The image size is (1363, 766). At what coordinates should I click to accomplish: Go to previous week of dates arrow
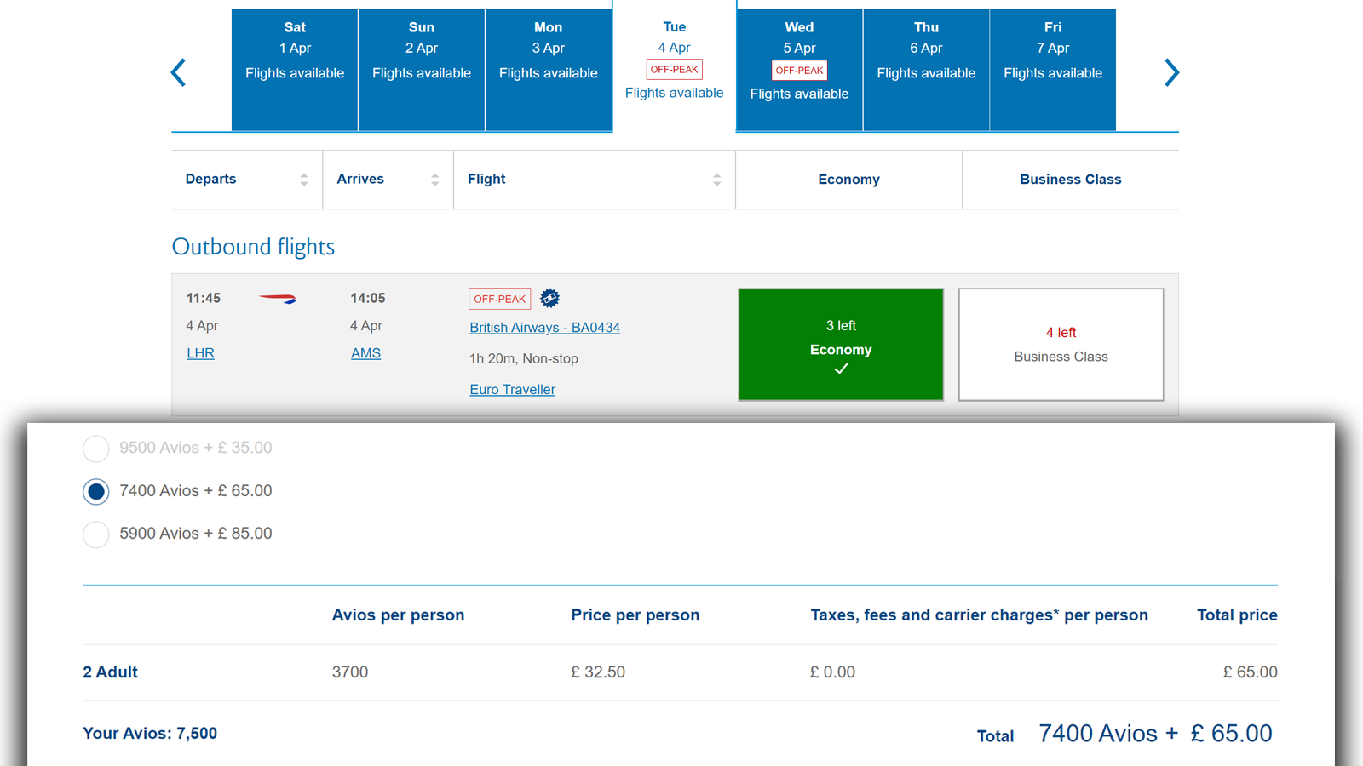tap(178, 72)
